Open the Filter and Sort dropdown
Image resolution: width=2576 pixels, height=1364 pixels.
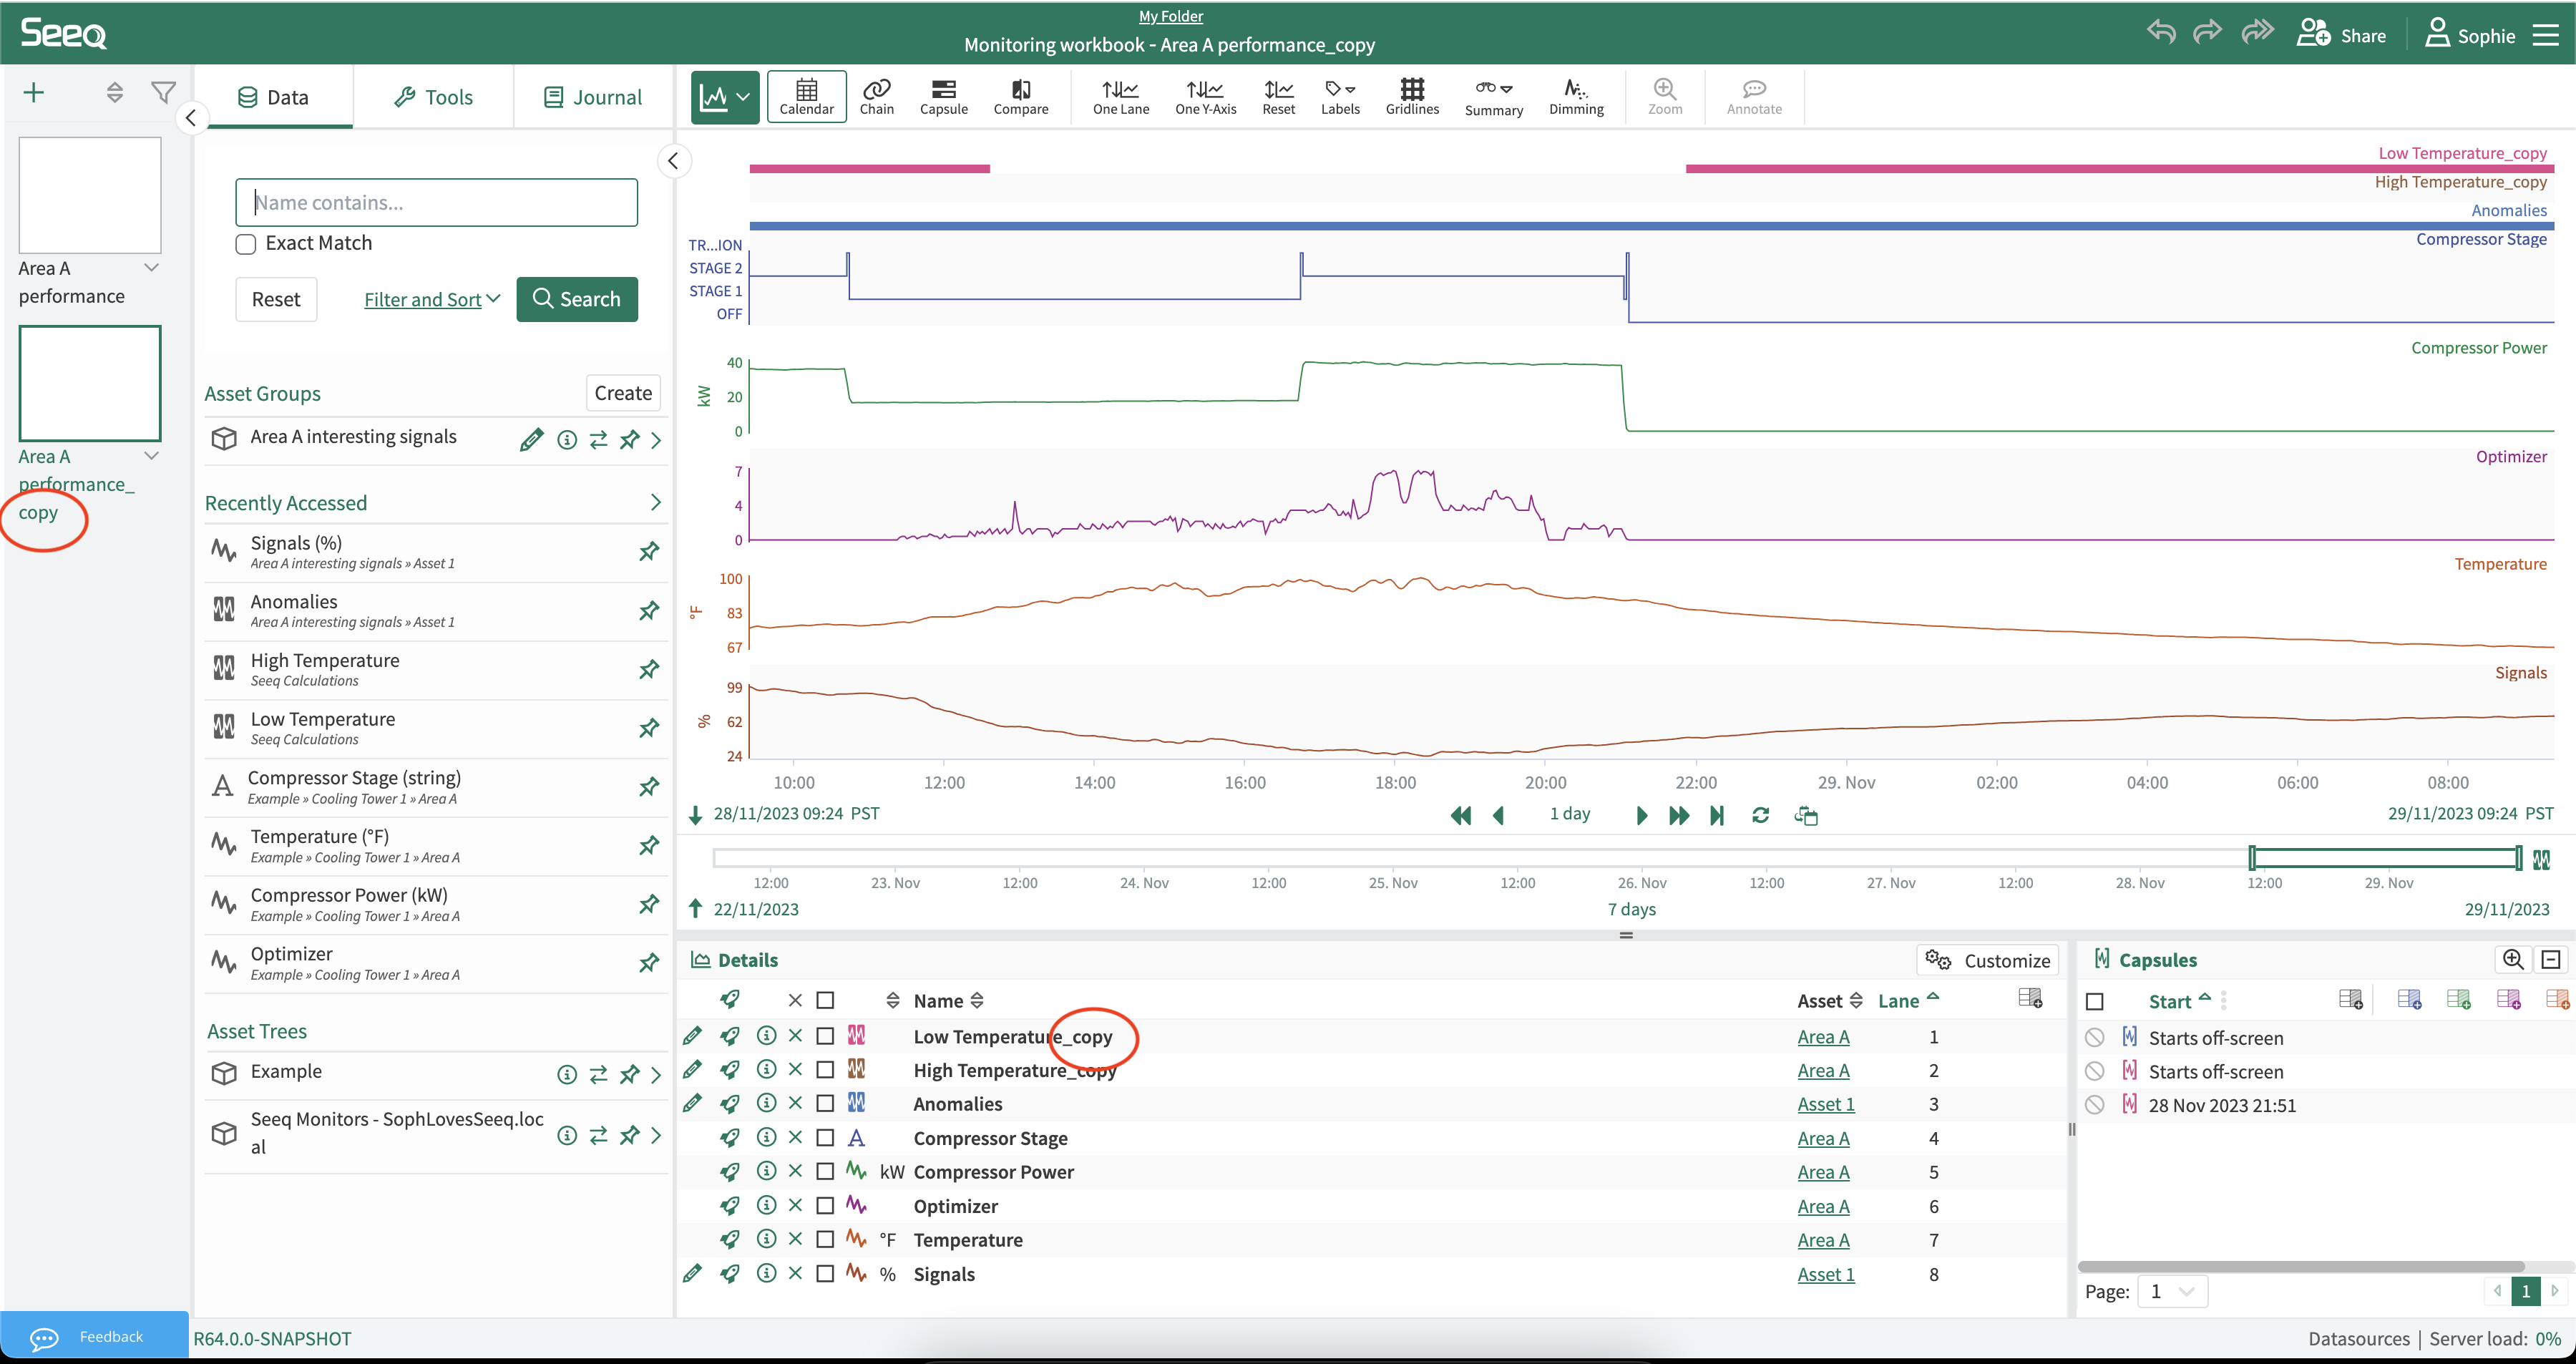(432, 300)
